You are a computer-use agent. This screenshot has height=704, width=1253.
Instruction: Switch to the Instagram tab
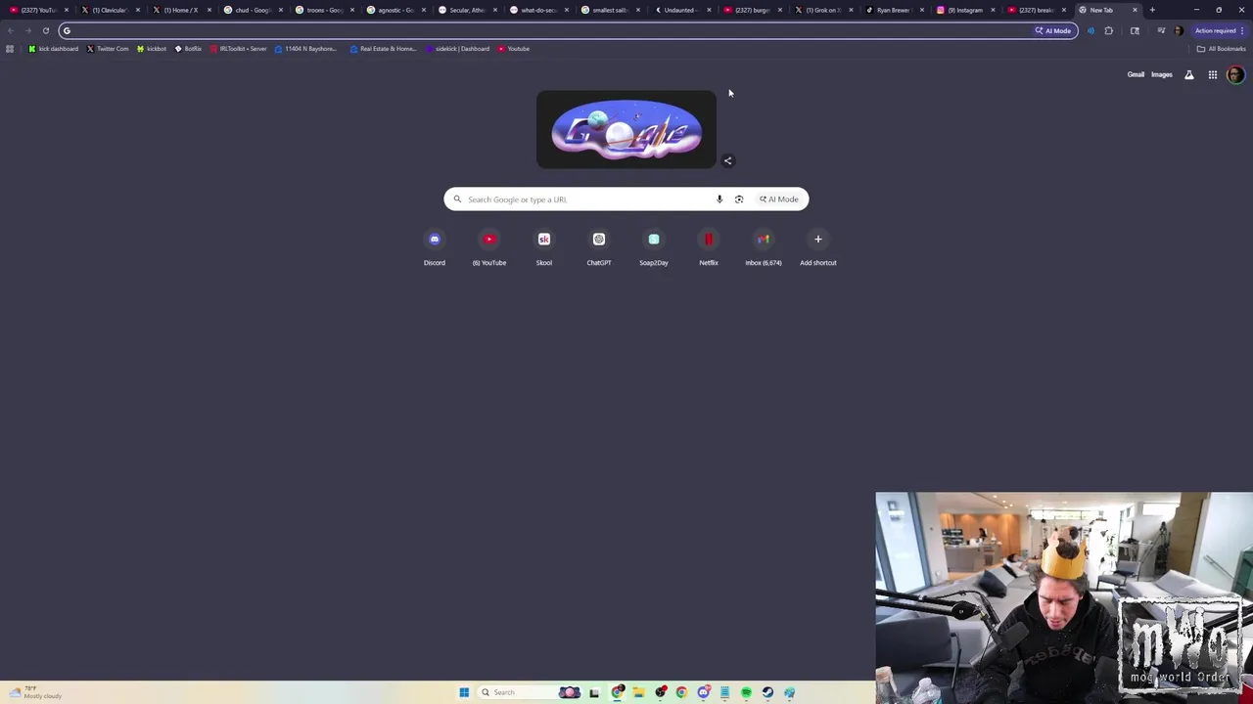click(x=964, y=10)
